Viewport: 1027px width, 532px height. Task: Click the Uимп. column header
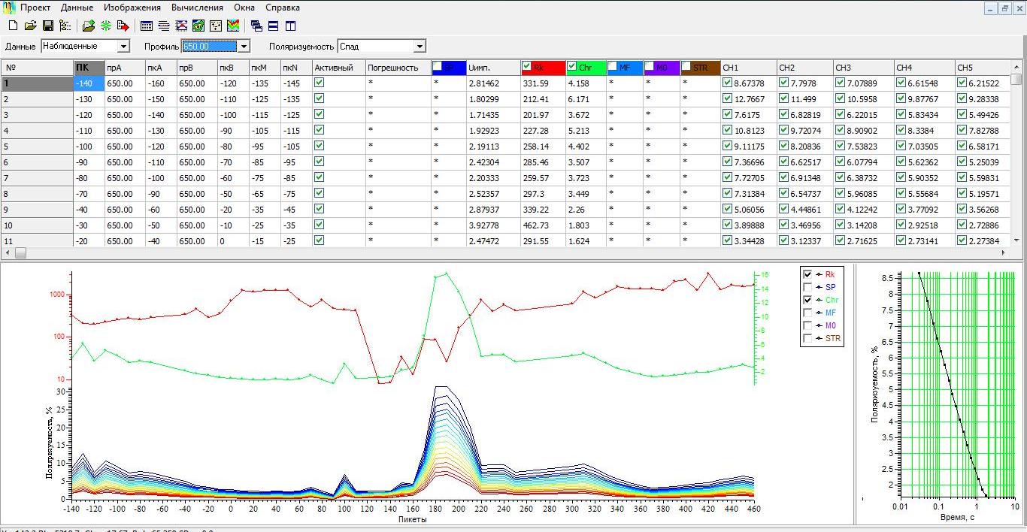coord(492,68)
